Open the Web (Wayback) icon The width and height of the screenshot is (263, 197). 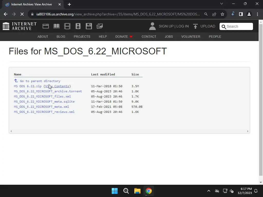tap(46, 26)
